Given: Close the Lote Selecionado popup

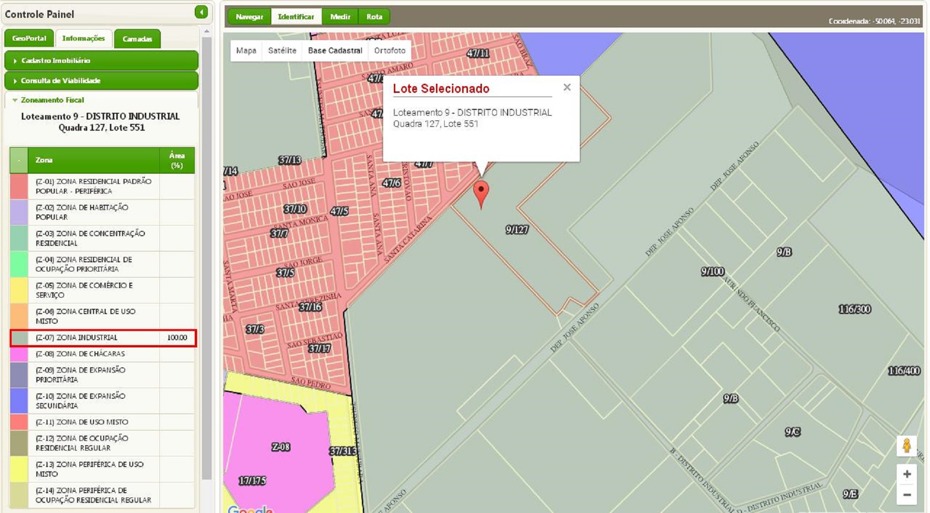Looking at the screenshot, I should [x=567, y=88].
